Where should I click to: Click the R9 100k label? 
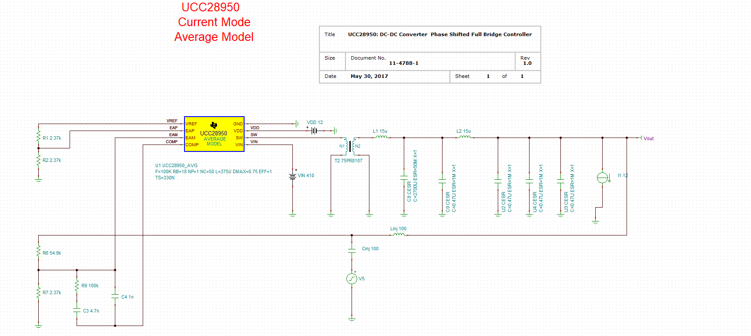[90, 286]
